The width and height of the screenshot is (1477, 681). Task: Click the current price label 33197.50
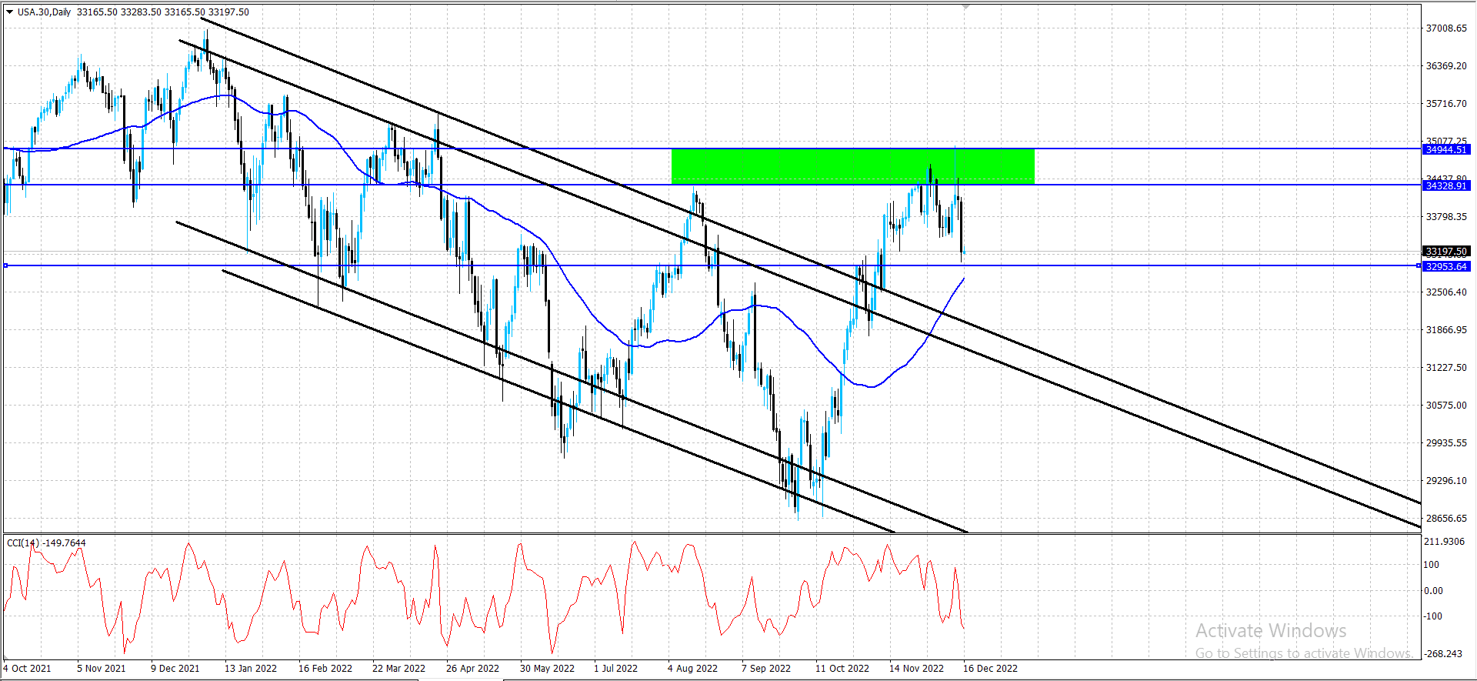(1446, 251)
